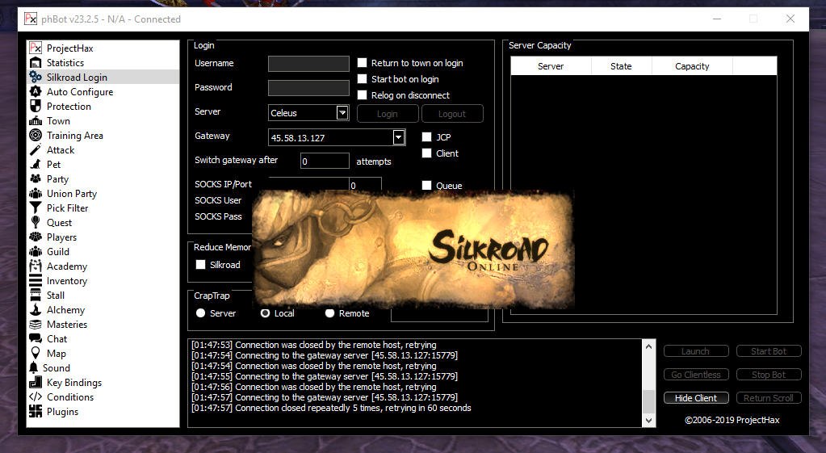Image resolution: width=826 pixels, height=453 pixels.
Task: Click the Statistics icon in the sidebar
Action: click(x=35, y=63)
